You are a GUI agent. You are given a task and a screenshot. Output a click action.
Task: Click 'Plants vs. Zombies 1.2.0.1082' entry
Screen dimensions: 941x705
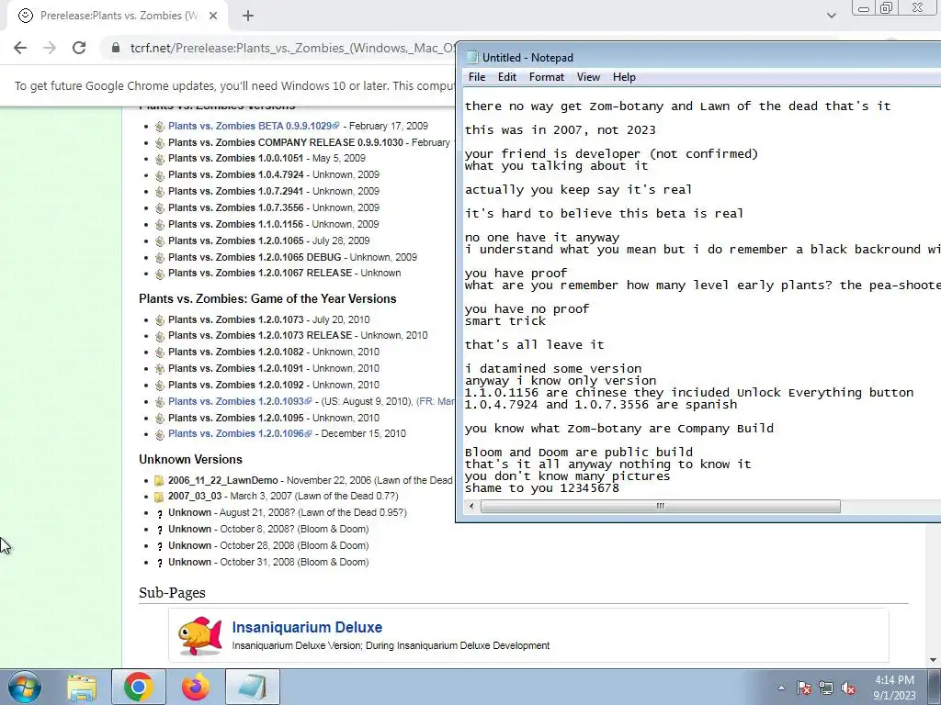[236, 352]
